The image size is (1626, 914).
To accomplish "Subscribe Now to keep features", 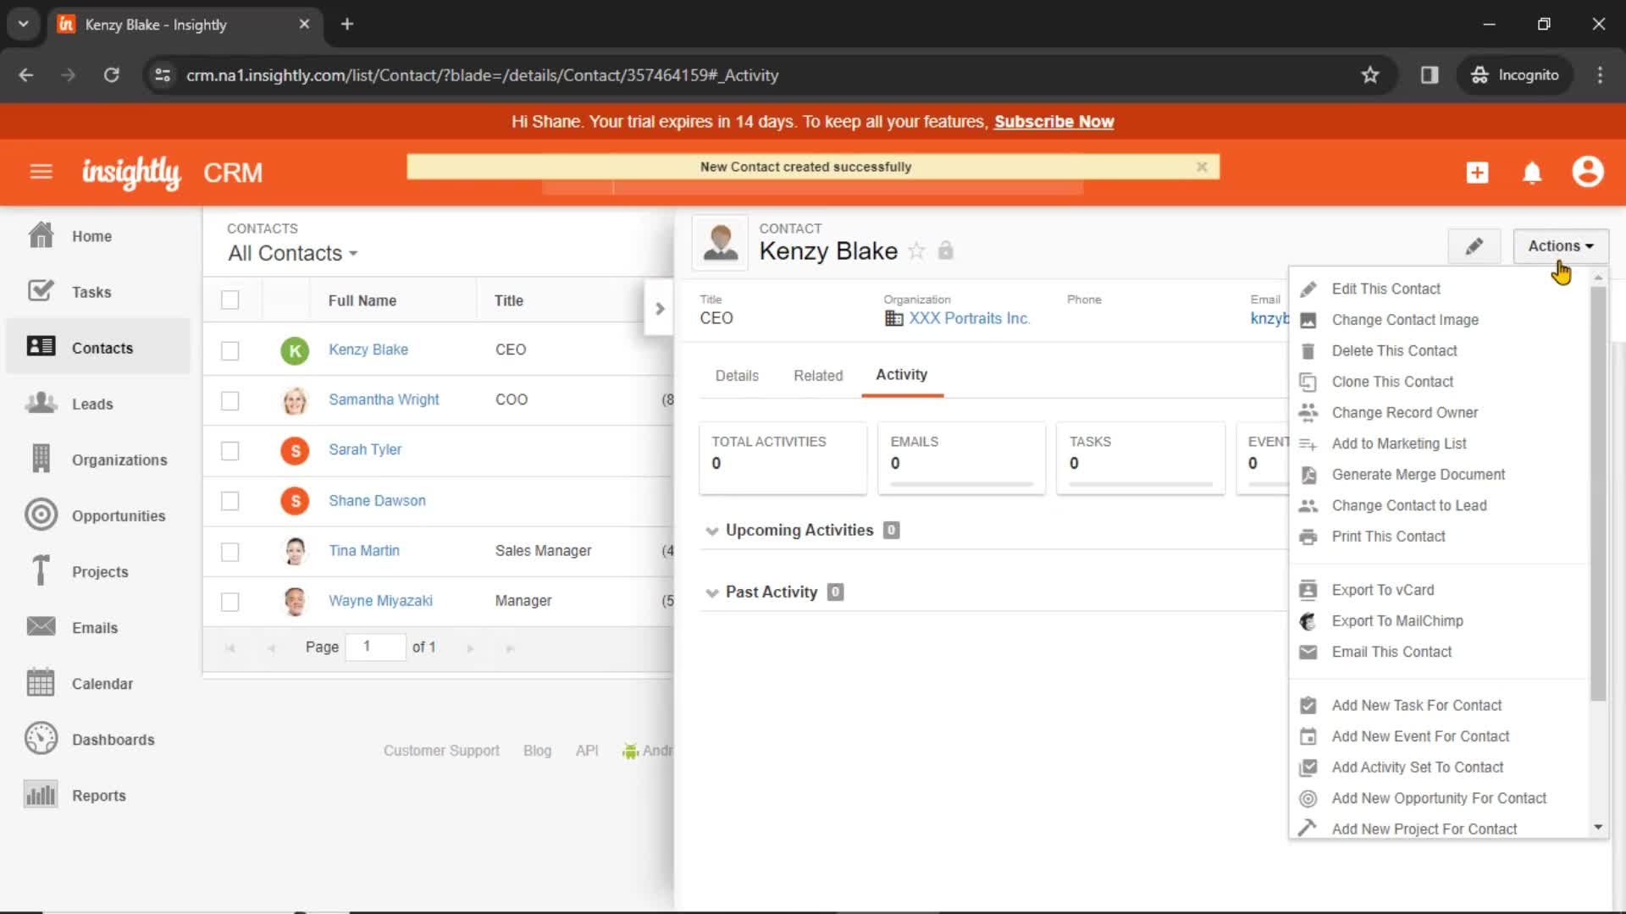I will (1054, 122).
